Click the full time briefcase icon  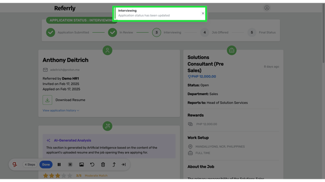click(x=190, y=153)
